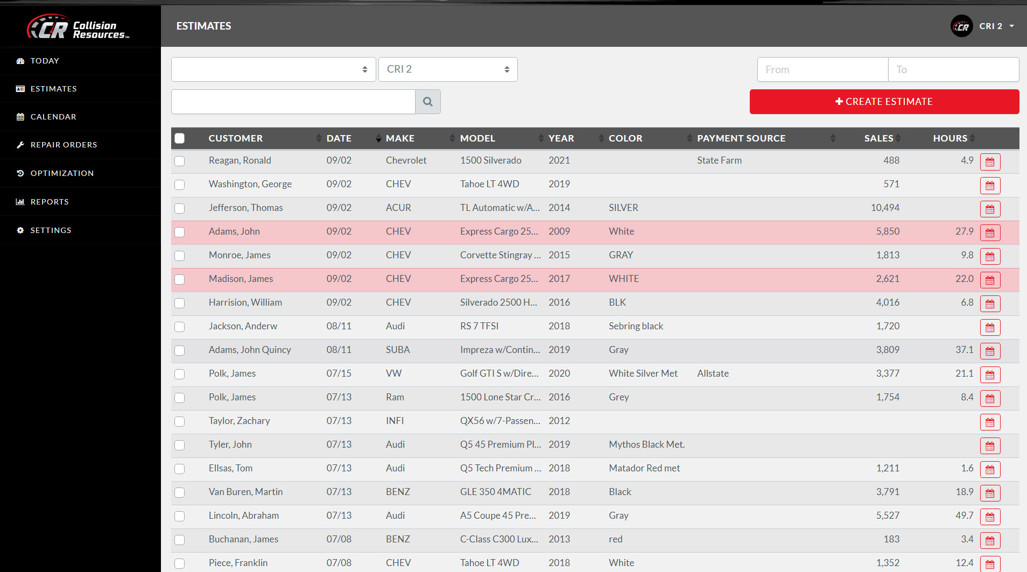Open the CRI 2 location dropdown
Screen dimensions: 1027x572
coord(448,69)
